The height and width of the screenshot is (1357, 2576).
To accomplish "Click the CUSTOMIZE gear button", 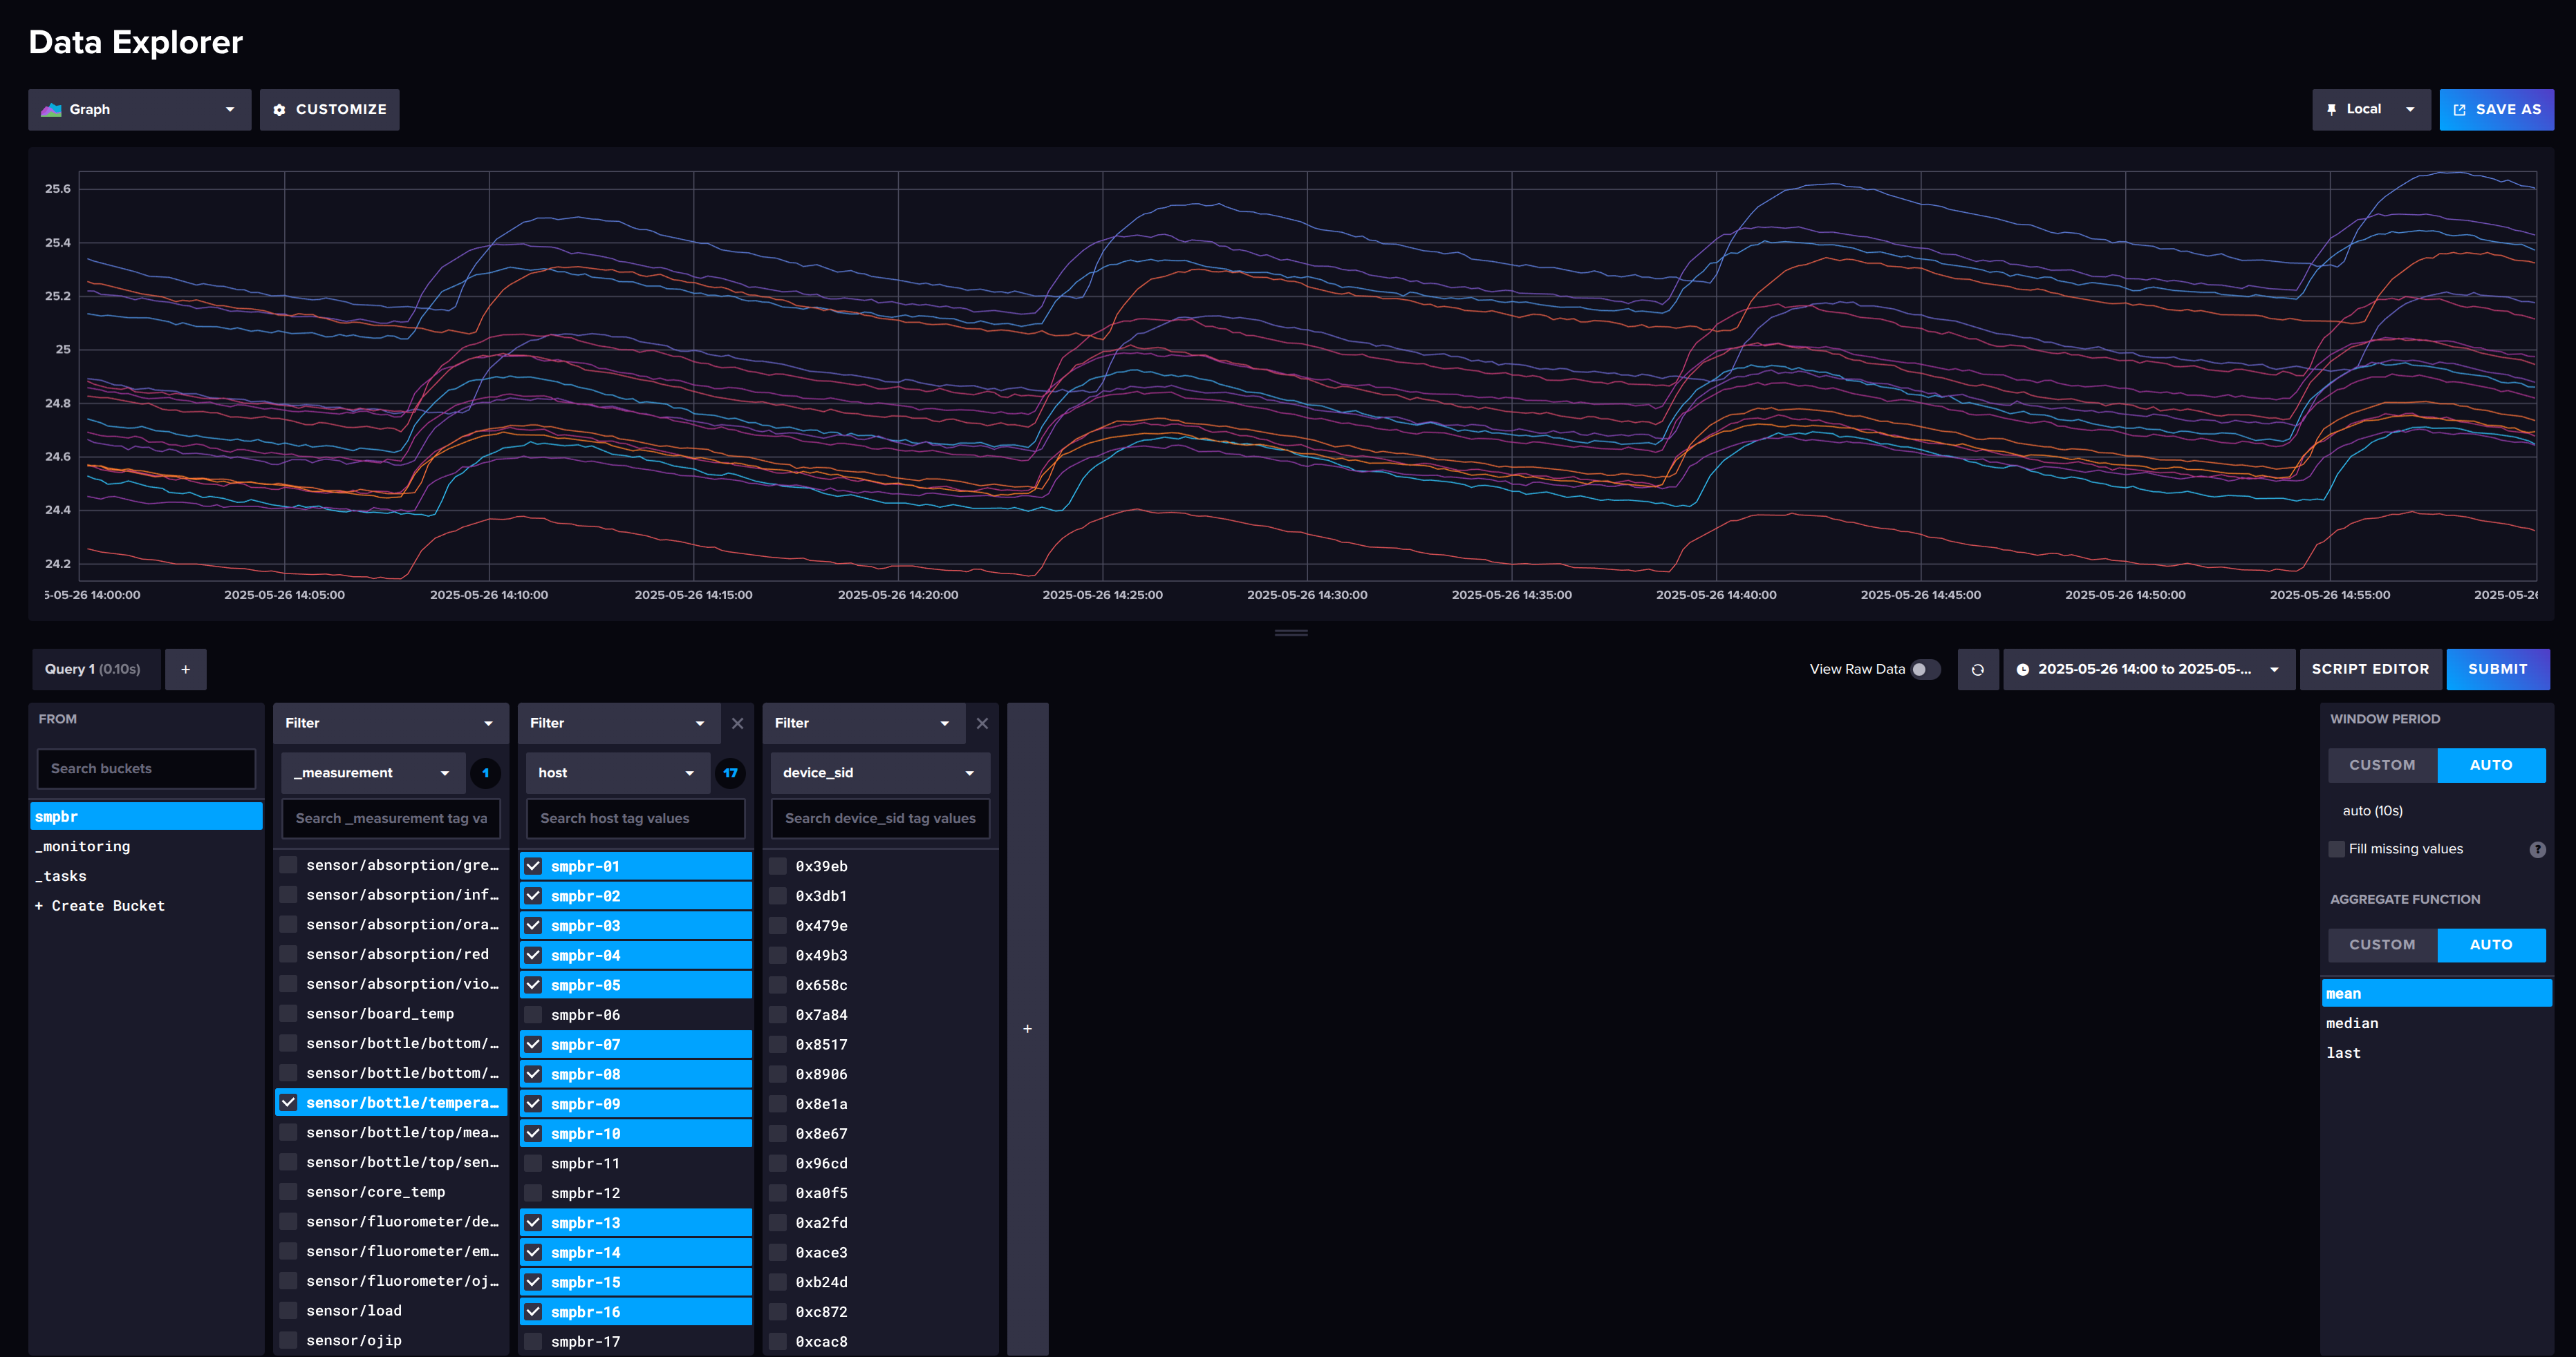I will [x=329, y=110].
